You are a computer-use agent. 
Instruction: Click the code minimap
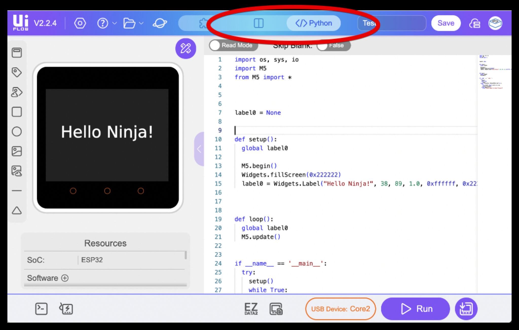click(x=494, y=72)
